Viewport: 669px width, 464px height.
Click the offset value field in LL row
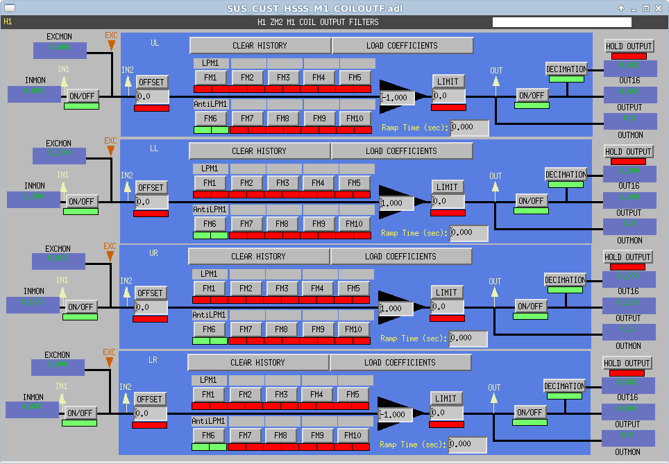click(x=152, y=202)
